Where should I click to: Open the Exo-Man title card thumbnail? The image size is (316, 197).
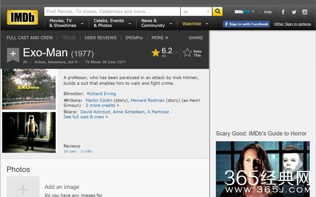29,89
